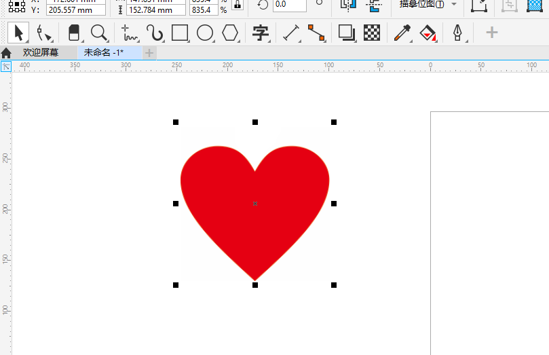Select the Transparency checkerboard tool
Viewport: 549px width, 355px height.
(x=371, y=33)
